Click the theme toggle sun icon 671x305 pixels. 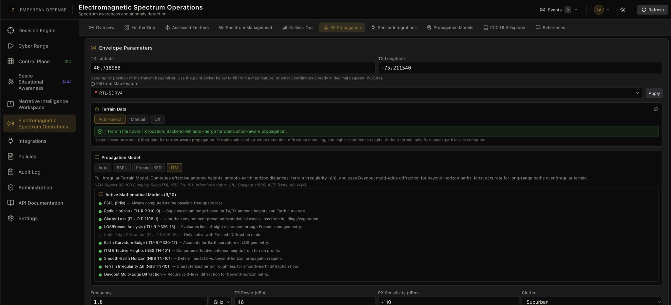pyautogui.click(x=623, y=10)
